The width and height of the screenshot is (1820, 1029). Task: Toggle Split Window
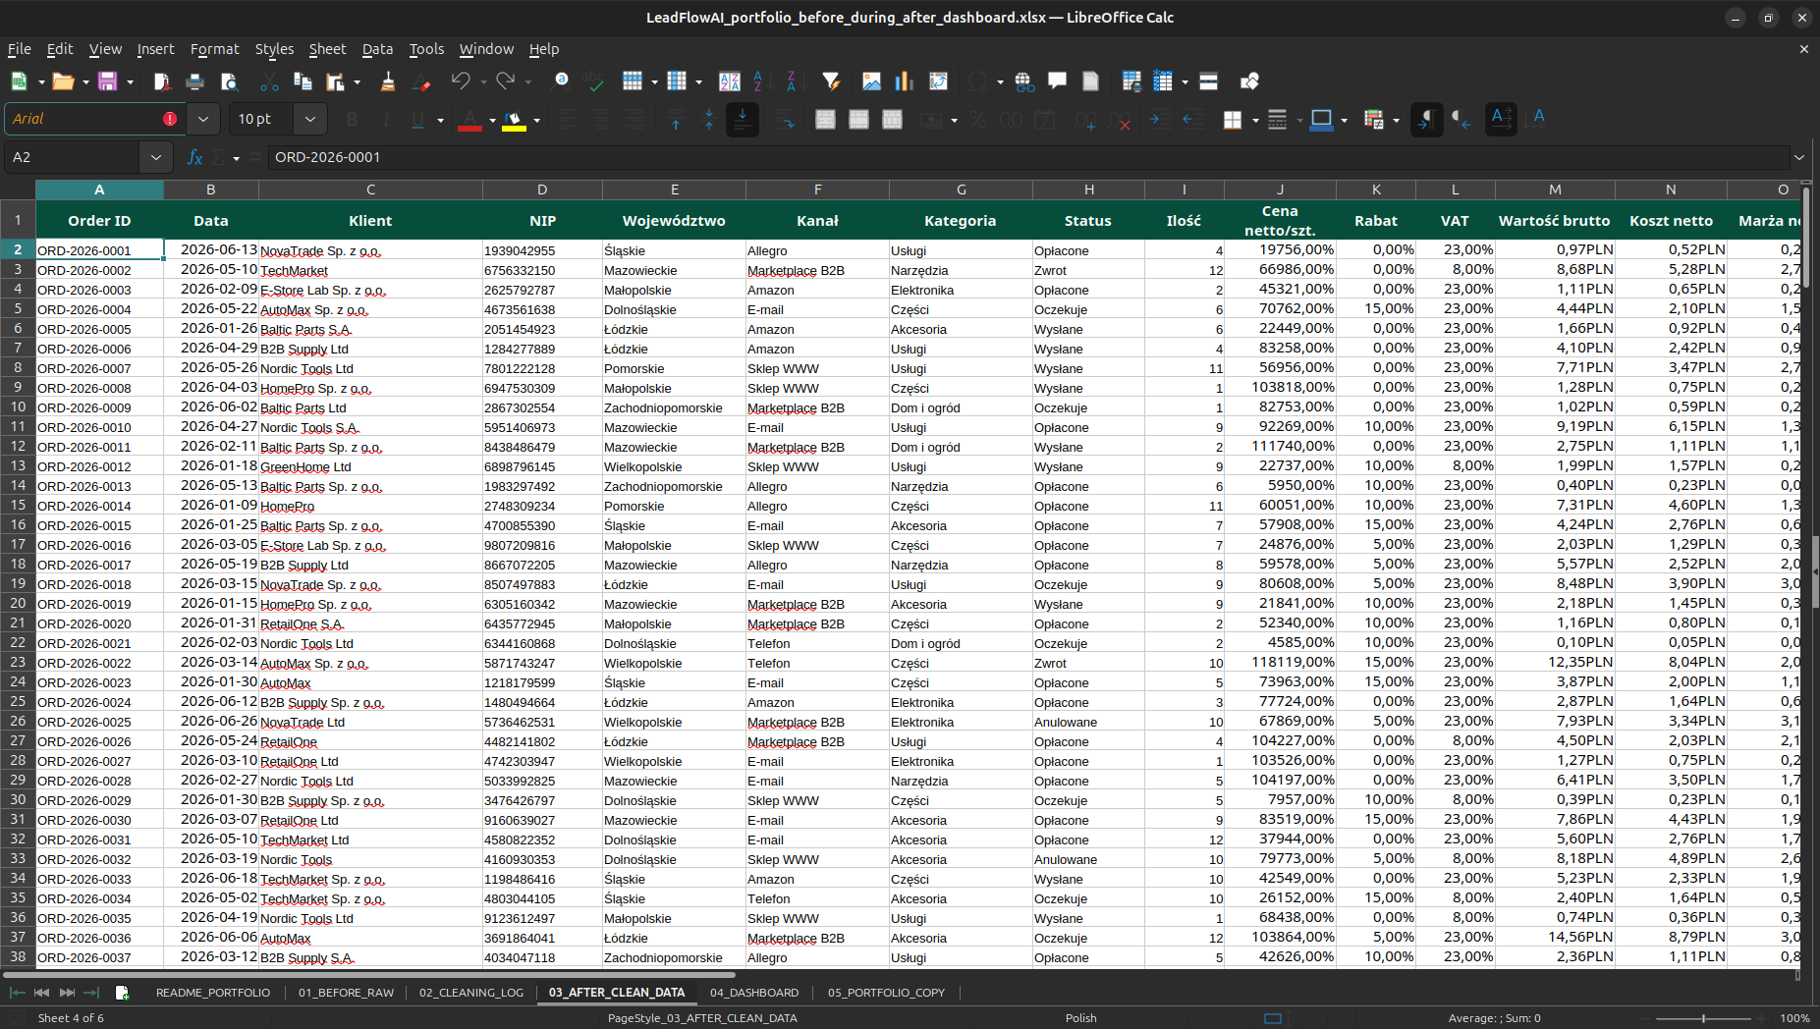pos(1209,81)
